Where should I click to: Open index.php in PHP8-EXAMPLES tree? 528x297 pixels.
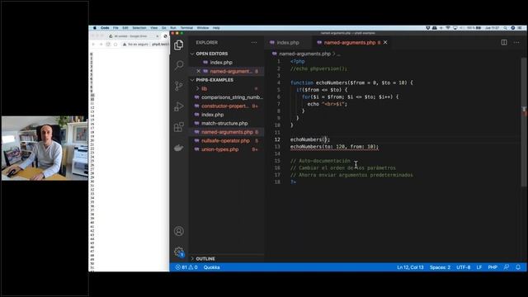coord(213,115)
